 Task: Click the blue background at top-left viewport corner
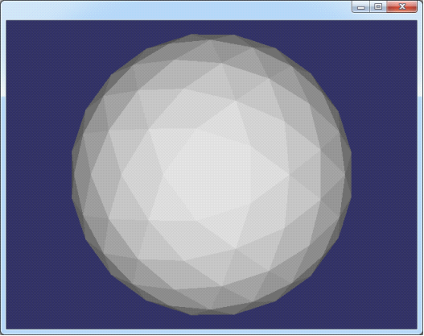point(16,30)
